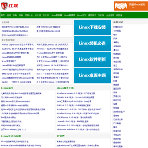Open the 《Linux就该这么学》自学书籍 link
The width and height of the screenshot is (148, 148).
pos(50,53)
